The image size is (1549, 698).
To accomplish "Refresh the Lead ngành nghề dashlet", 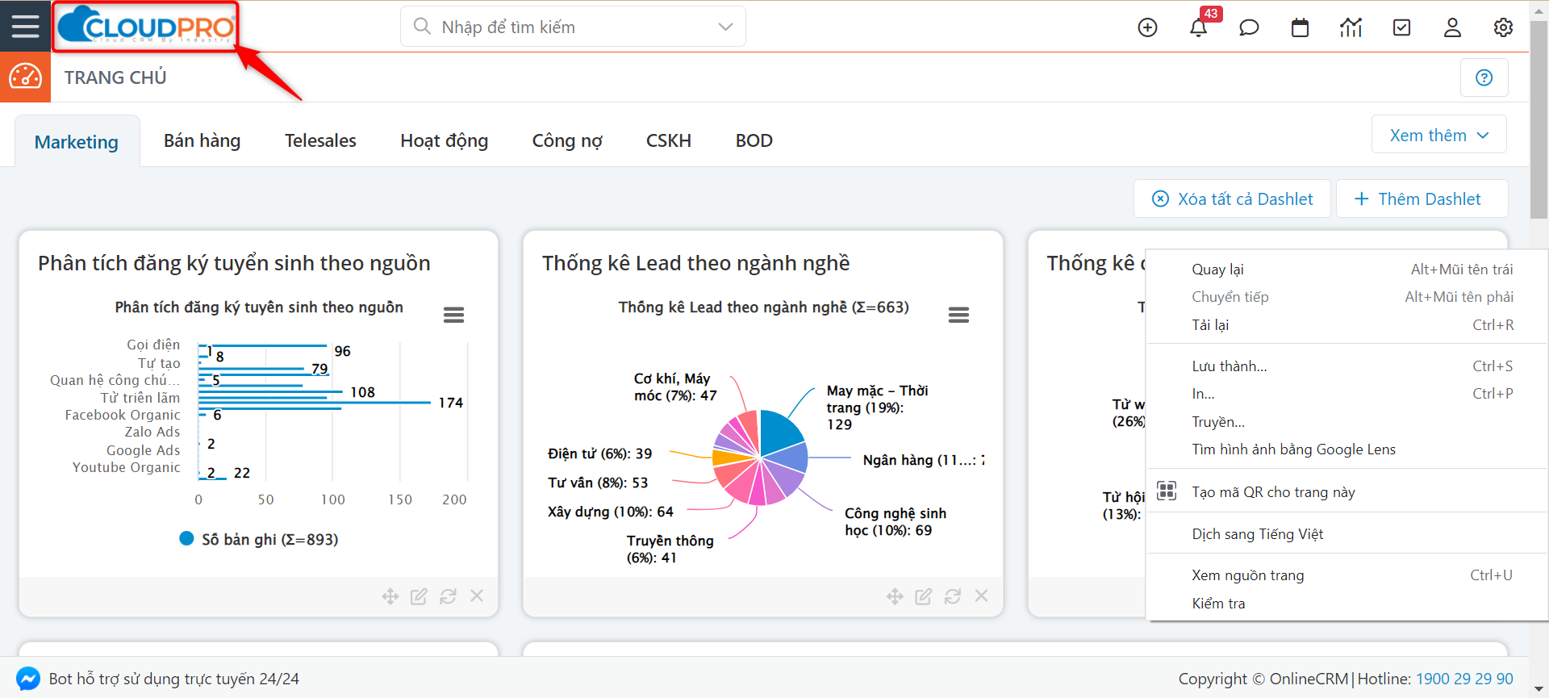I will click(953, 596).
